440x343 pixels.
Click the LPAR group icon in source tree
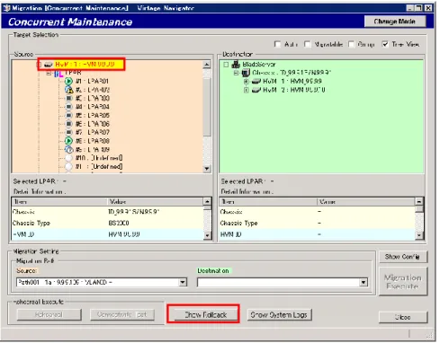(58, 74)
